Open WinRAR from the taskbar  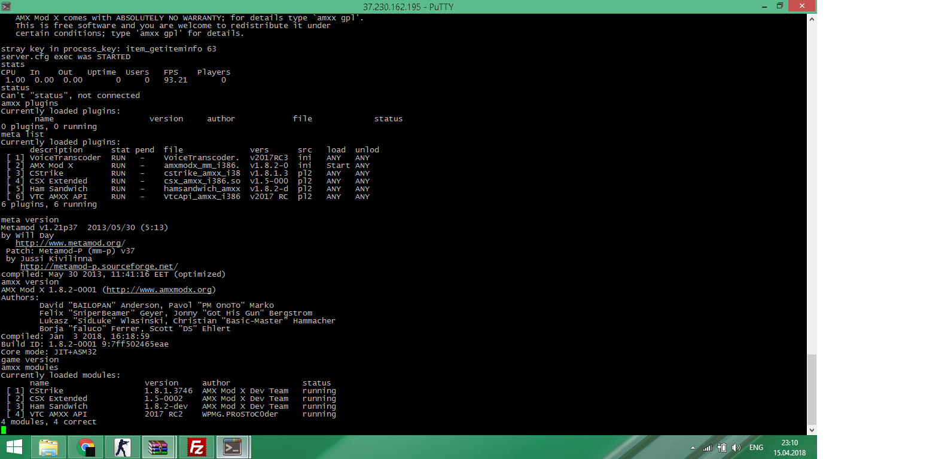point(158,447)
